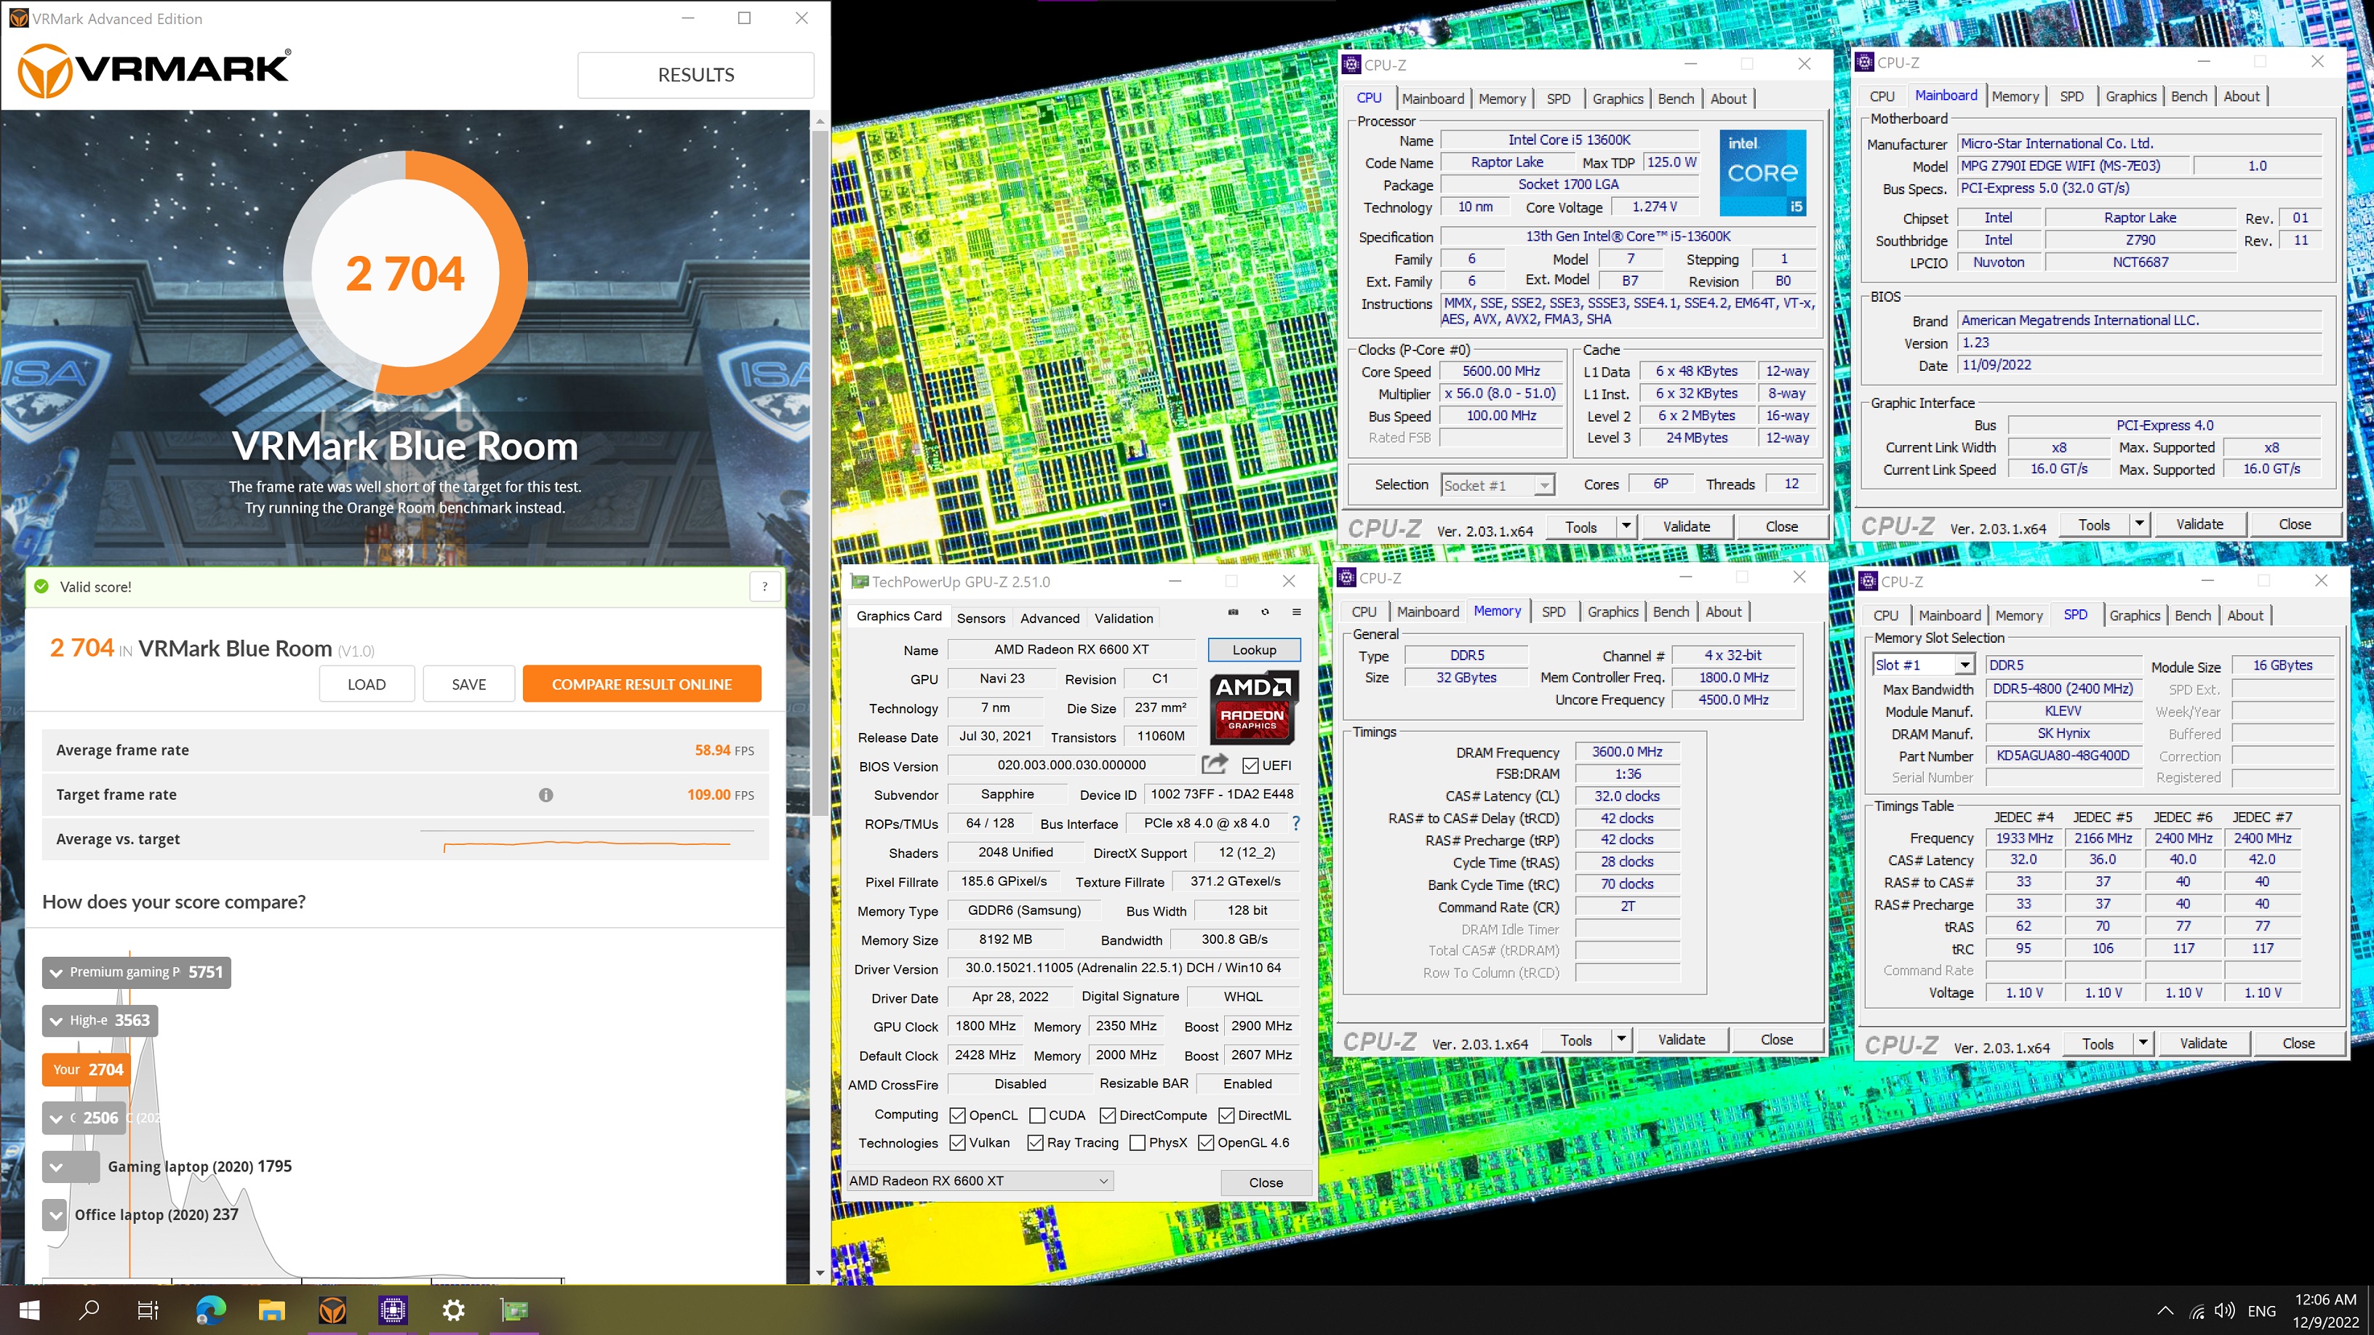This screenshot has width=2374, height=1335.
Task: Click ENG language indicator in tray
Action: pos(2261,1311)
